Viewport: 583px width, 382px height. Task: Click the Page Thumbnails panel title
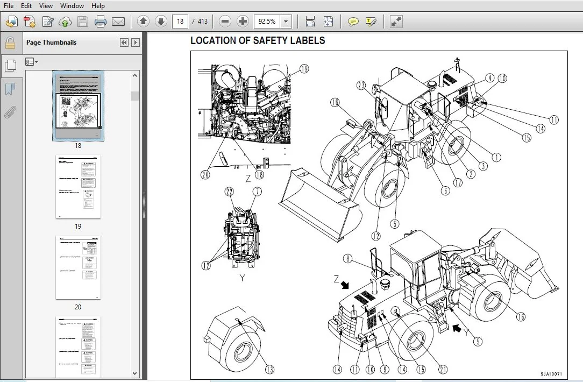51,43
